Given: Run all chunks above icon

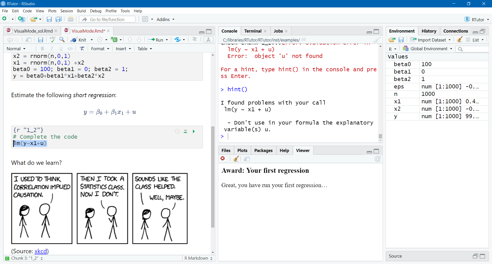Looking at the screenshot, I should click(186, 131).
